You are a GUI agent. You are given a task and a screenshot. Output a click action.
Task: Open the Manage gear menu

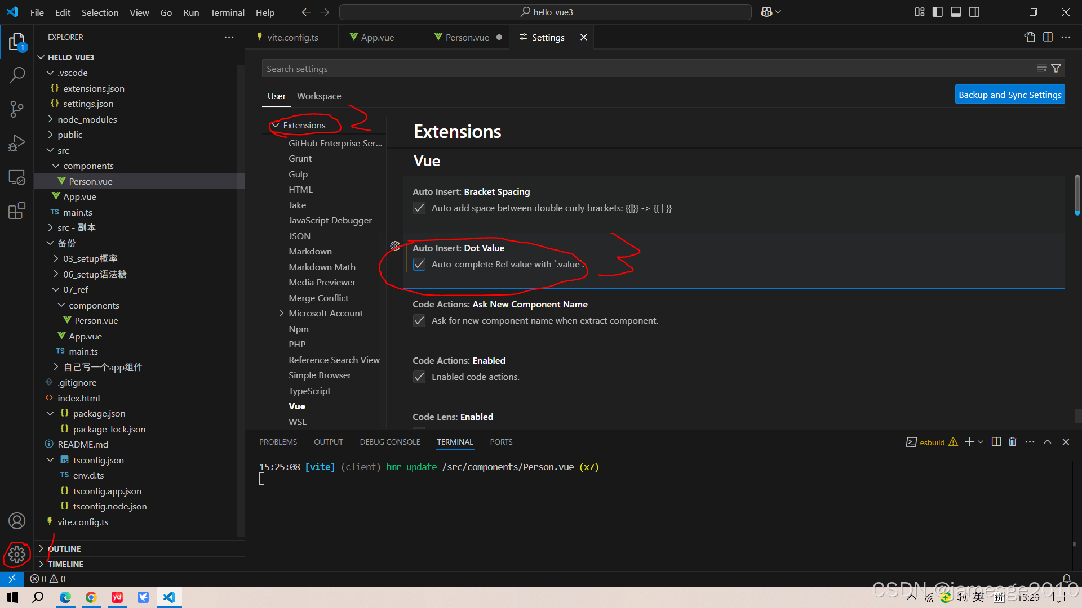[17, 555]
